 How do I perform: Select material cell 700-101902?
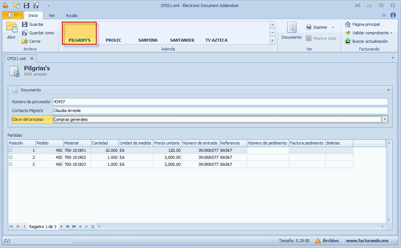77,157
